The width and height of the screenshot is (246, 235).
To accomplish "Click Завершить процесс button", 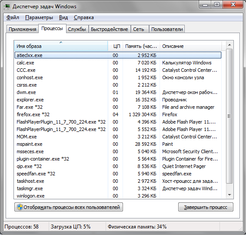I will tap(206, 207).
